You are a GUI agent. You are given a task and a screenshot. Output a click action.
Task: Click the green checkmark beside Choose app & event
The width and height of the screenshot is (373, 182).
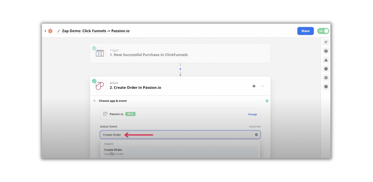click(x=267, y=101)
